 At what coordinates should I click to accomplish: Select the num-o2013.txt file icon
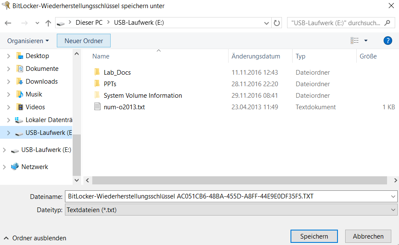[x=97, y=107]
